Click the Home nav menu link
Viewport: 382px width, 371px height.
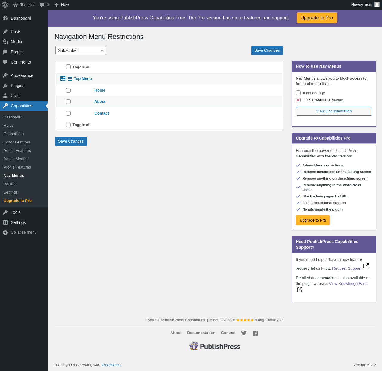100,90
